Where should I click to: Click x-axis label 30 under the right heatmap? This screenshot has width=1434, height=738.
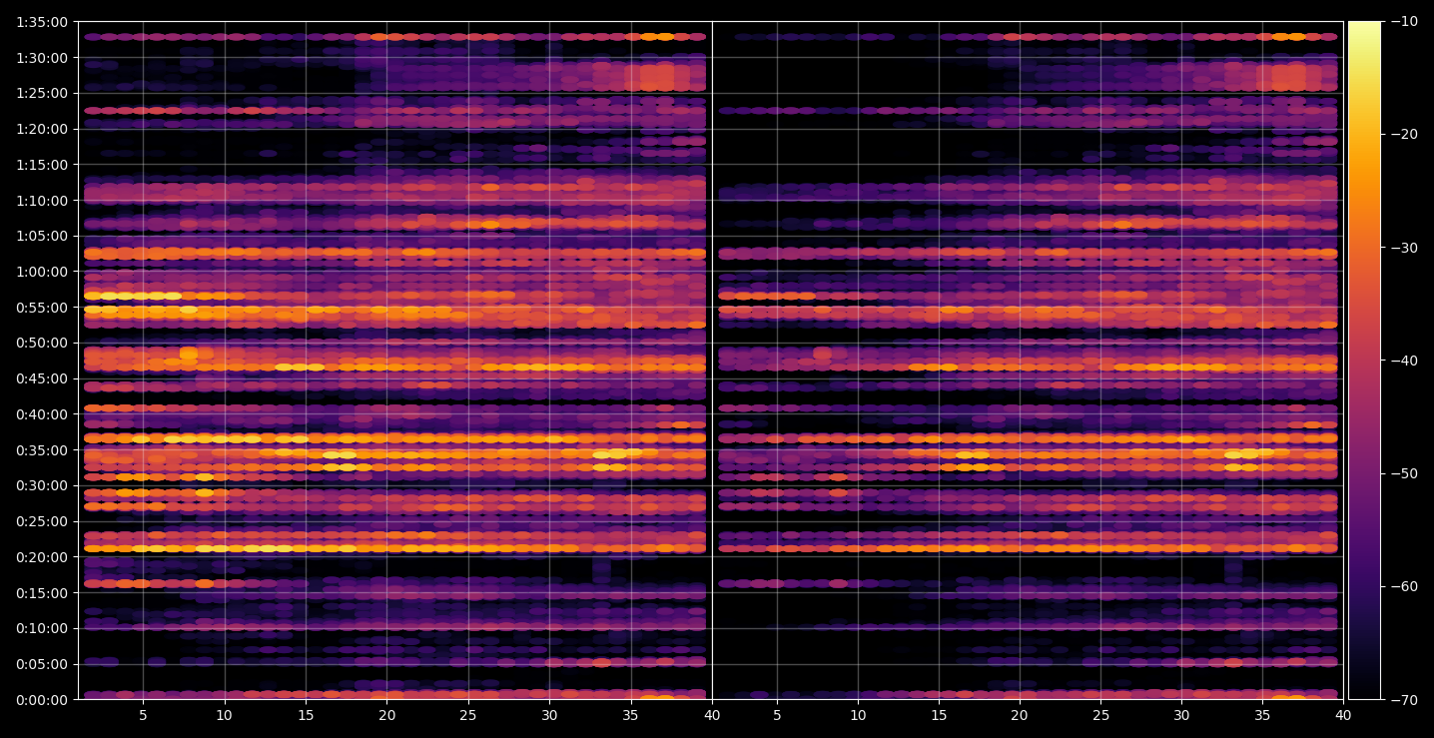point(1181,715)
